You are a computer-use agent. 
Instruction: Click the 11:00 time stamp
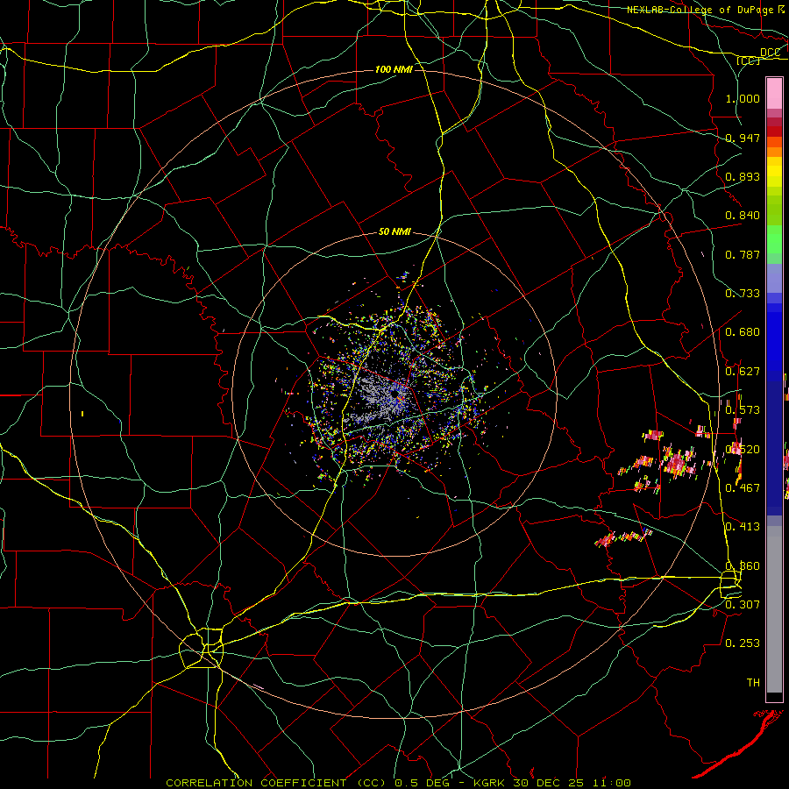click(610, 783)
